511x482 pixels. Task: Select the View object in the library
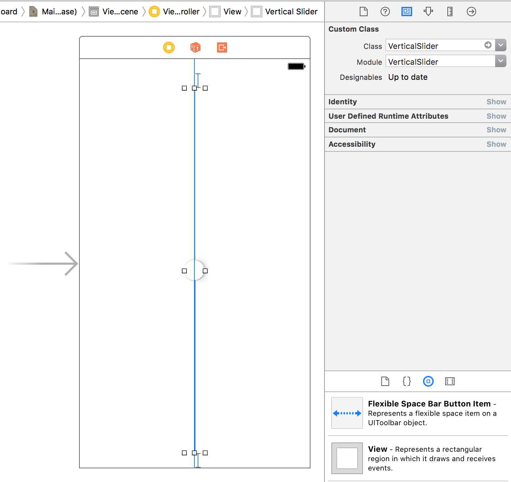click(x=418, y=458)
